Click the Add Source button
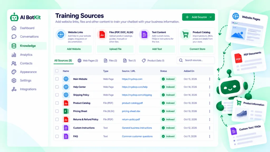 pyautogui.click(x=198, y=17)
